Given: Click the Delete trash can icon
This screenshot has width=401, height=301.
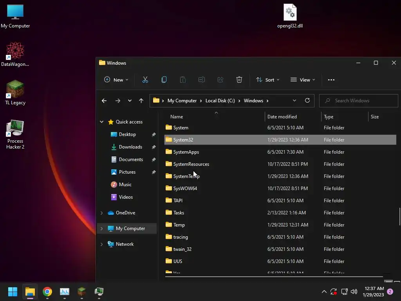Looking at the screenshot, I should [x=239, y=80].
